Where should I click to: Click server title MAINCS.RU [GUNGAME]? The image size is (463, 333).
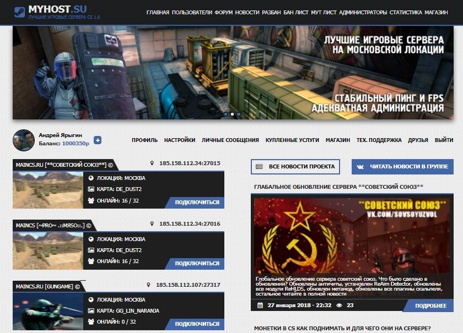click(x=48, y=286)
